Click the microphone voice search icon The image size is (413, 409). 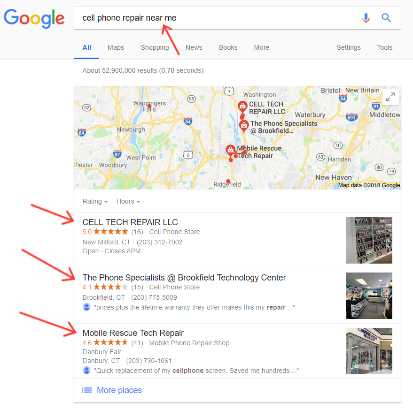pyautogui.click(x=366, y=18)
